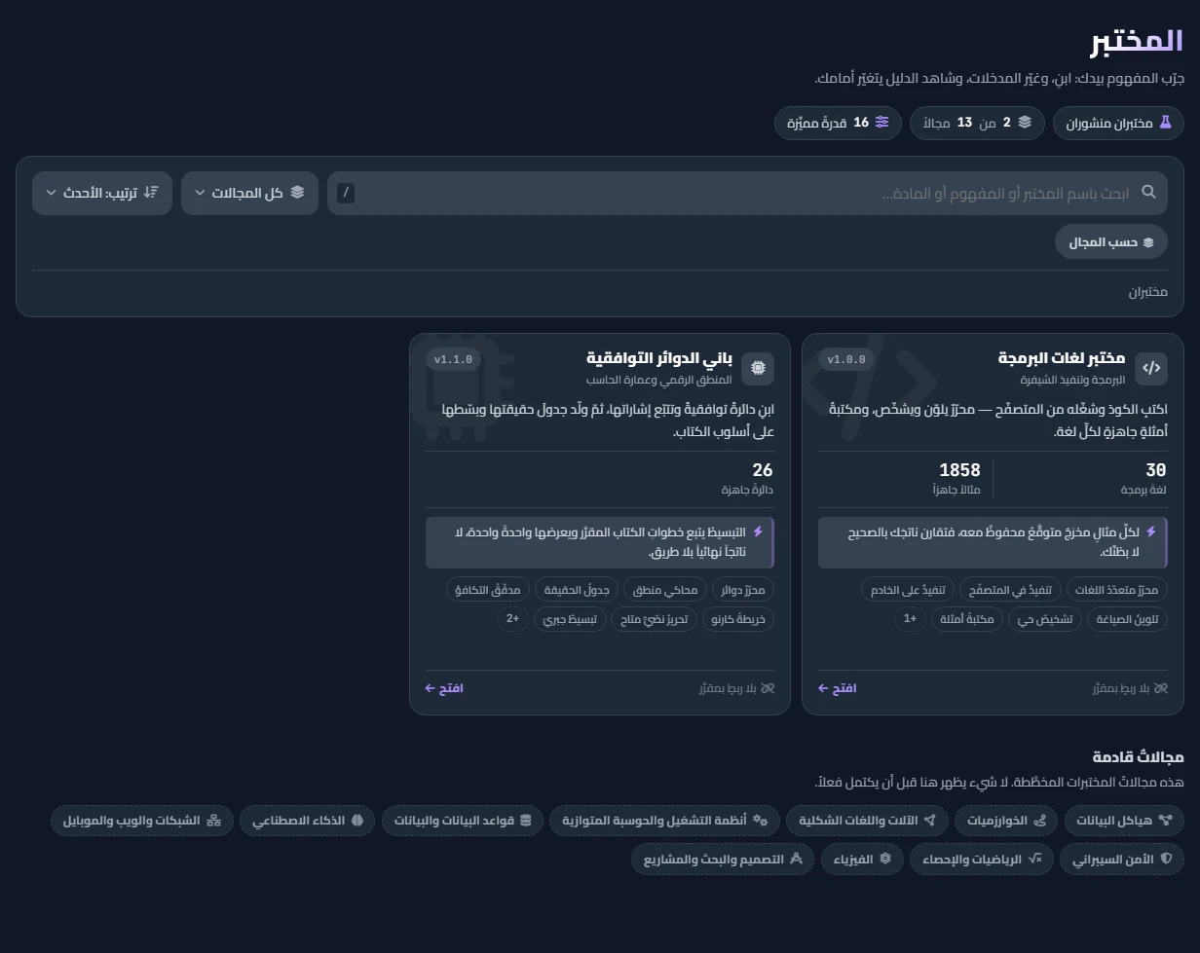Click the المختبر page heading
This screenshot has height=953, width=1200.
1137,42
